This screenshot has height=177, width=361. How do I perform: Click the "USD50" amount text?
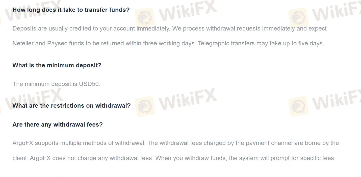tap(90, 84)
